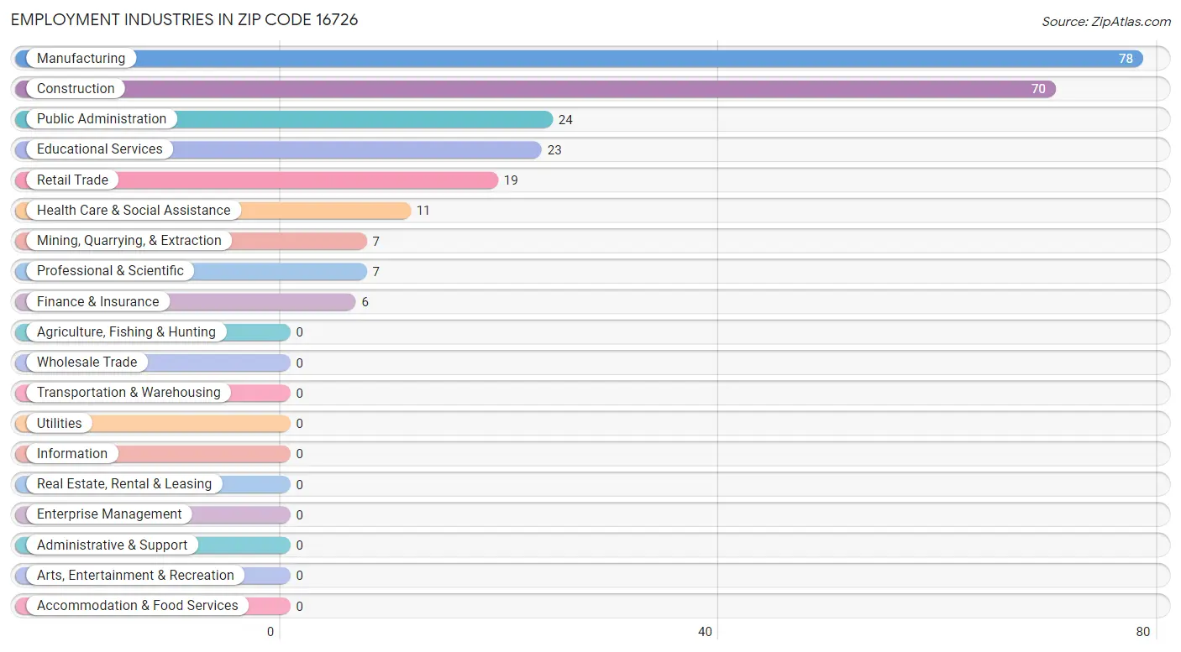Screen dimensions: 1181x652
Task: Select Arts, Entertainment & Recreation label
Action: pyautogui.click(x=135, y=575)
